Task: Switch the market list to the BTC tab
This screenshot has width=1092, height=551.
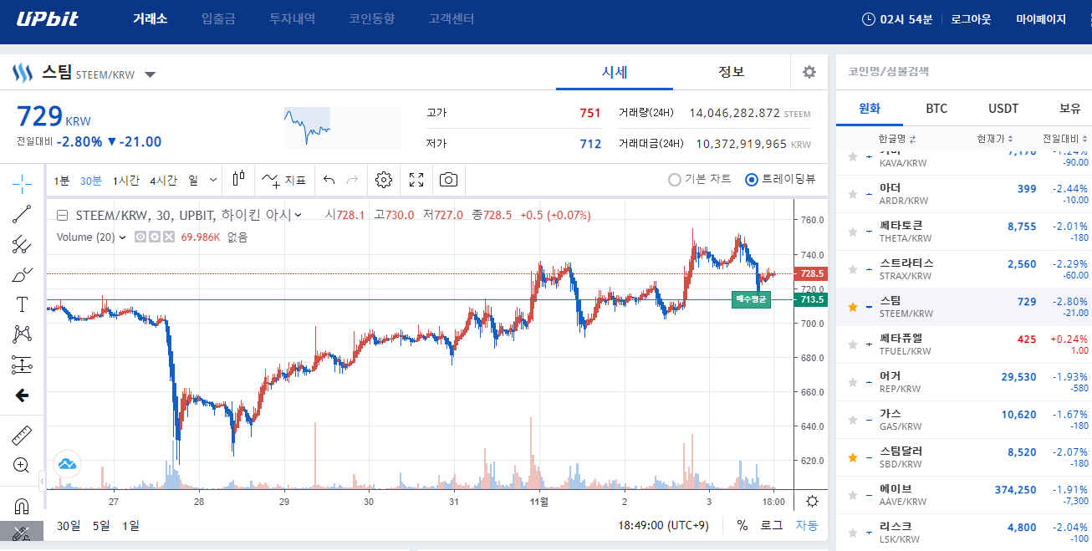Action: pyautogui.click(x=936, y=109)
